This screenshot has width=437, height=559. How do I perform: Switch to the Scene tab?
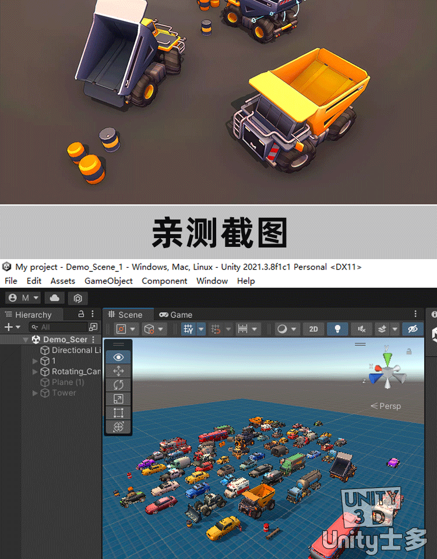point(128,314)
